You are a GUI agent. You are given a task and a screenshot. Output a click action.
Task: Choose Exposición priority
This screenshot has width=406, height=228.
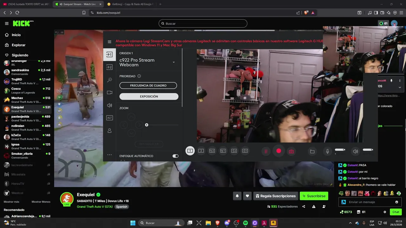pyautogui.click(x=149, y=96)
